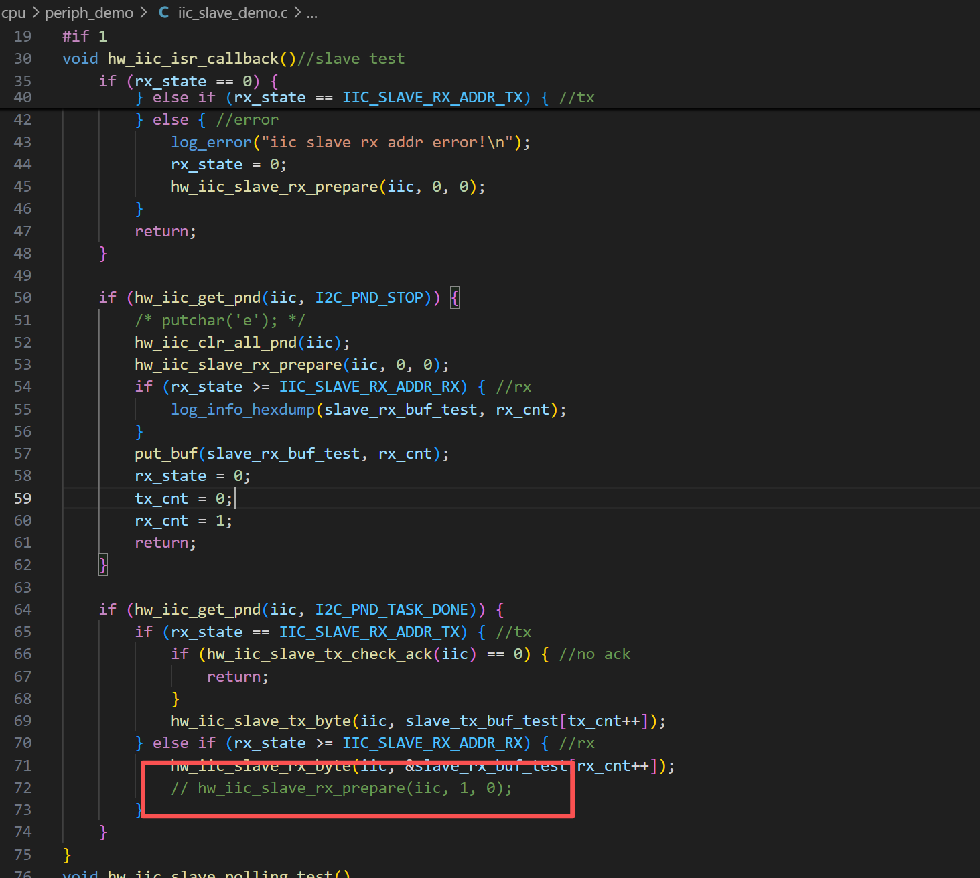The image size is (980, 878).
Task: Click 'return;' statement on line 47
Action: click(x=165, y=231)
